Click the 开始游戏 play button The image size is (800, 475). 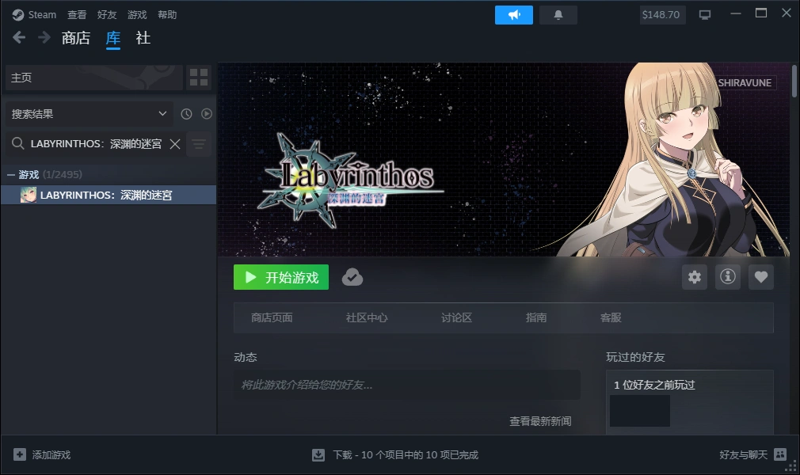coord(281,277)
